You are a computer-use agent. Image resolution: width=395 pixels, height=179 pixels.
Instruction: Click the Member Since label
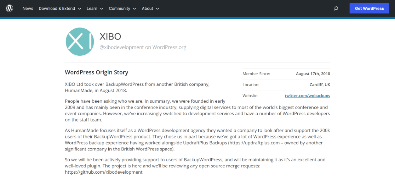256,74
